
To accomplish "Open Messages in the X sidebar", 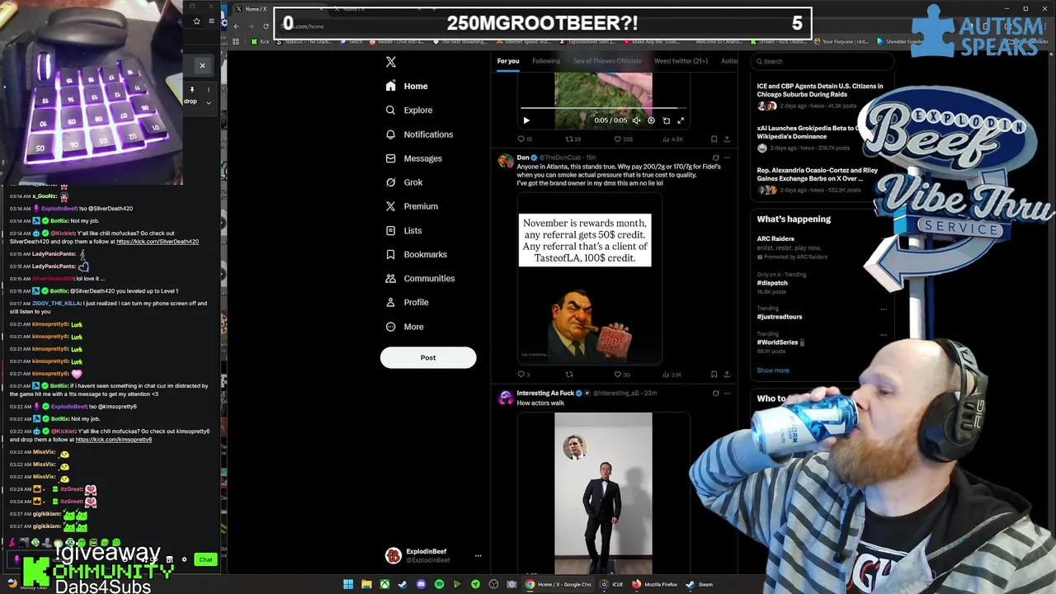I will [413, 158].
